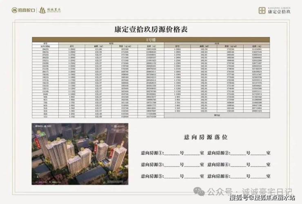This screenshot has height=204, width=302.
Task: Click the 意向房源⑤ label
Action: pos(152,176)
